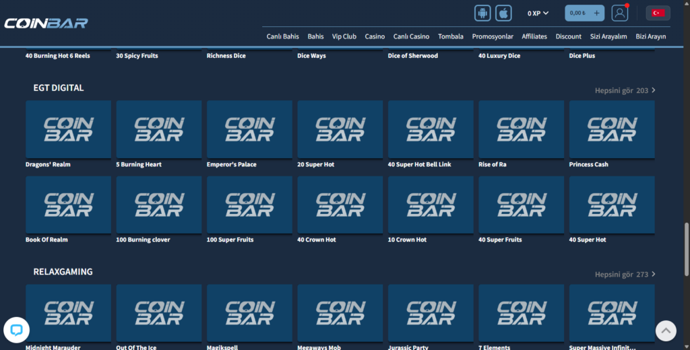Select the Book Of Realm game tile
The width and height of the screenshot is (690, 350).
(68, 205)
